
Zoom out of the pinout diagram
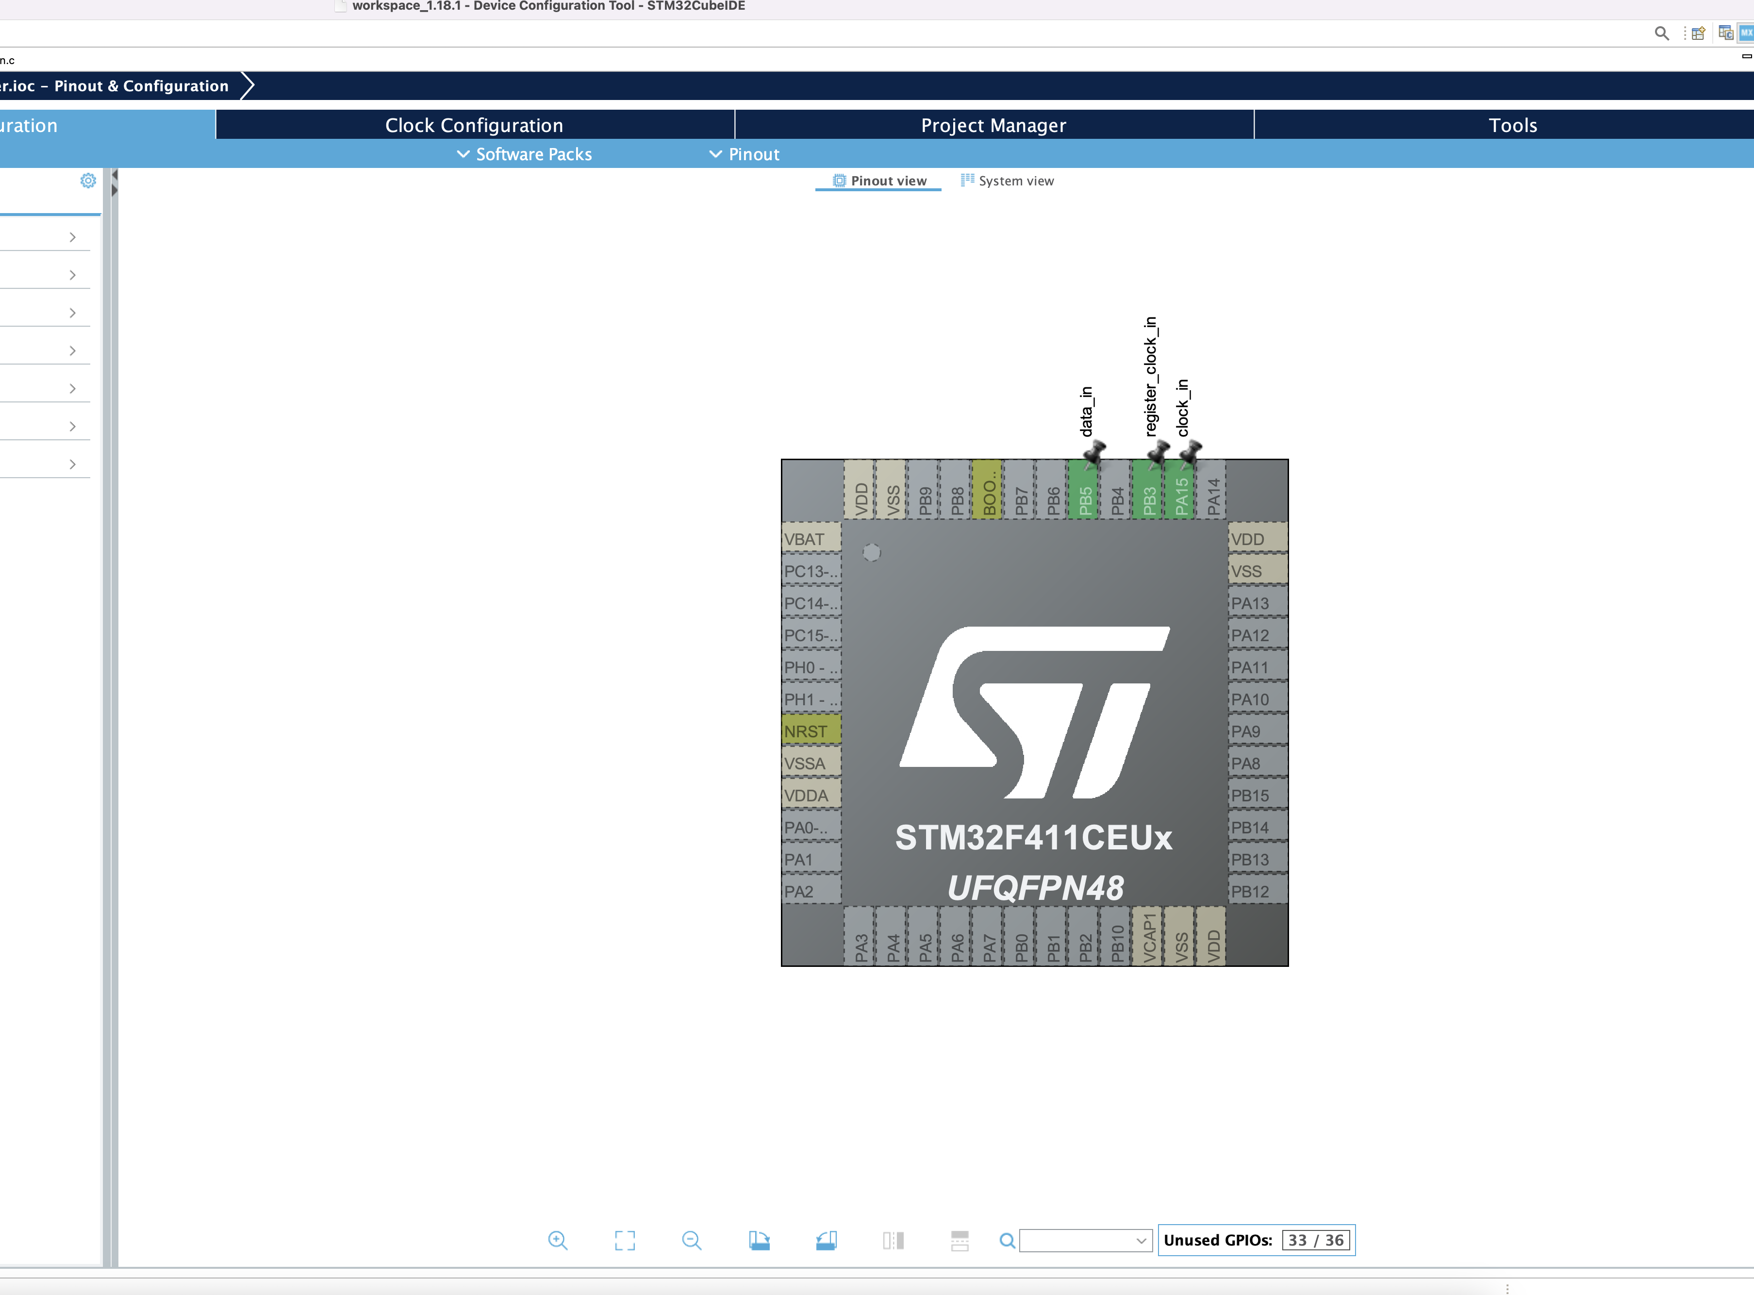pyautogui.click(x=691, y=1241)
